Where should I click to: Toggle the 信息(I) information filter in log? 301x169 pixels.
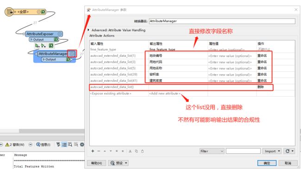pos(43,144)
